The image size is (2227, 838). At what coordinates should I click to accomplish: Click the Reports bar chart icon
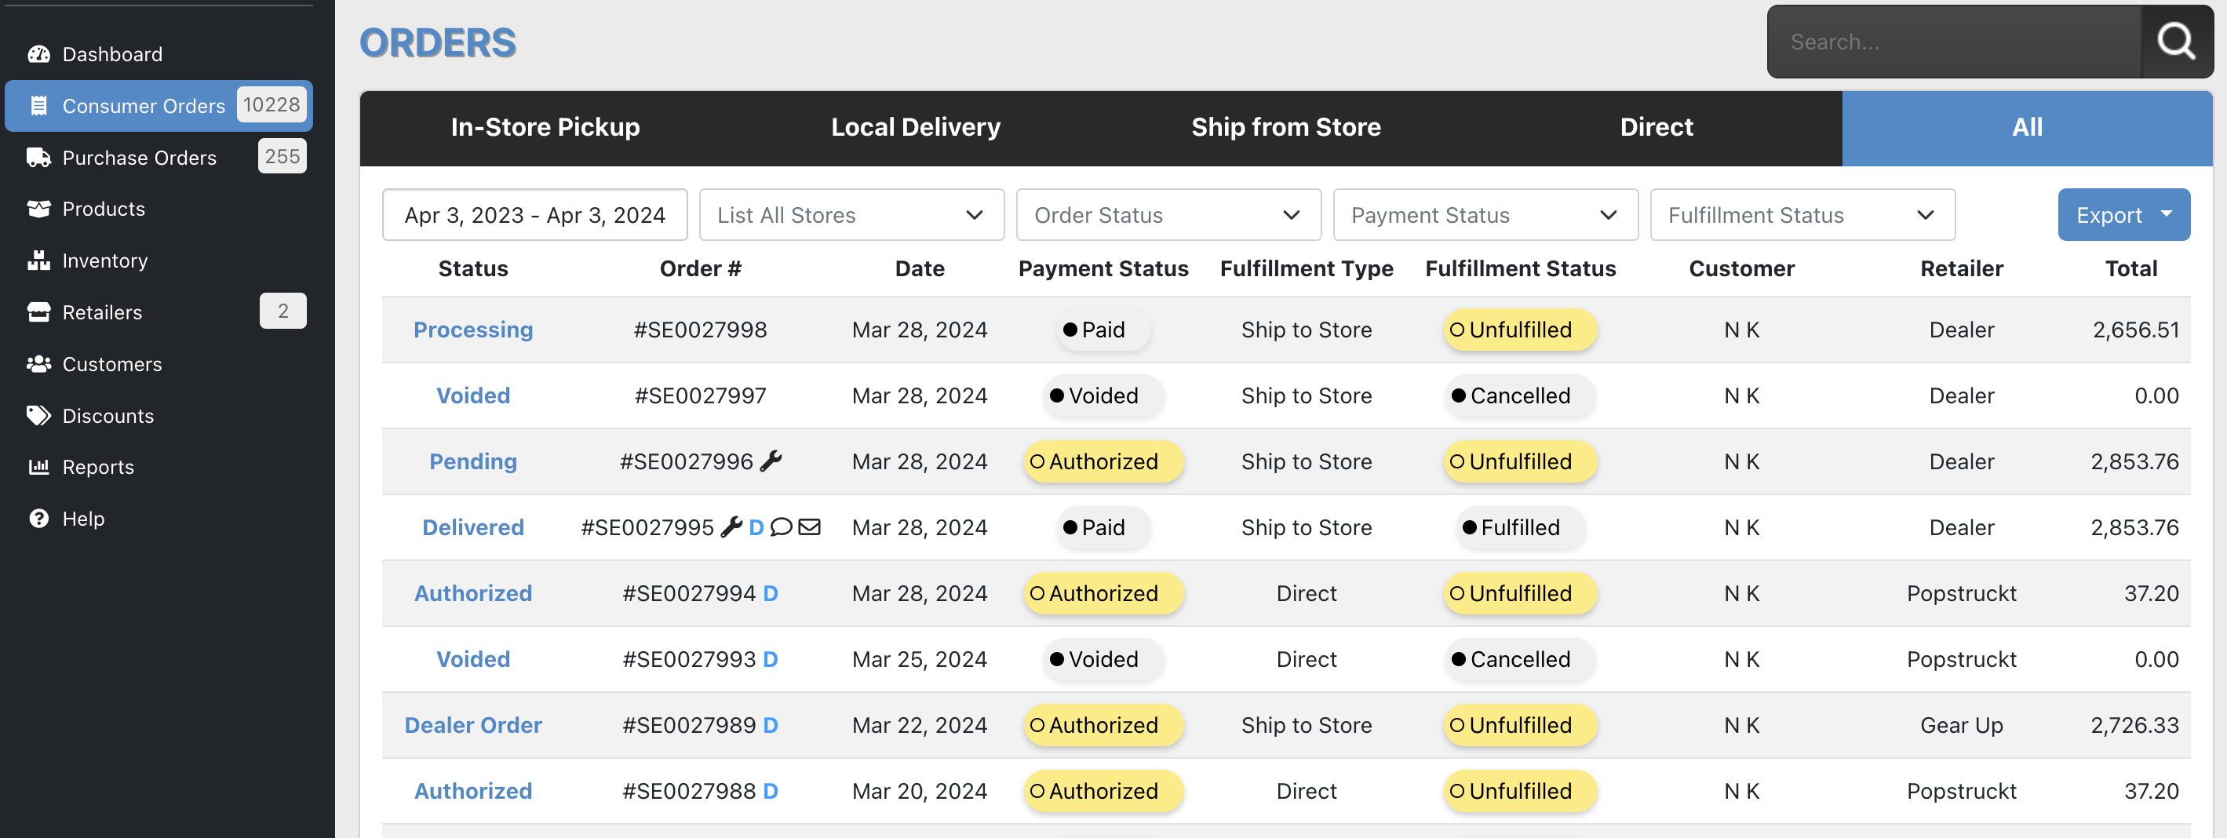point(39,467)
